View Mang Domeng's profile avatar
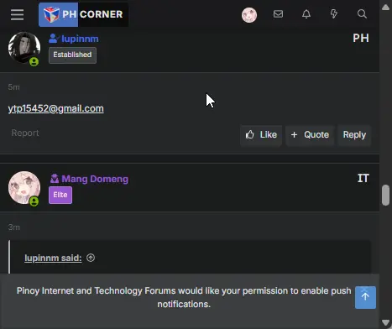 [24, 187]
